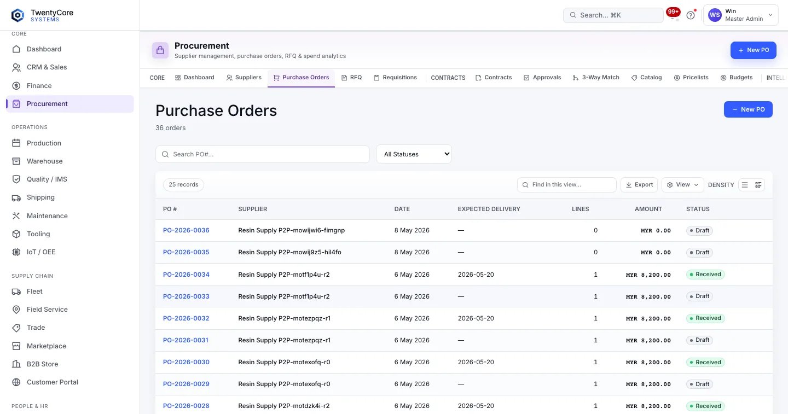
Task: Open the 3-Way Match tab
Action: (x=596, y=78)
